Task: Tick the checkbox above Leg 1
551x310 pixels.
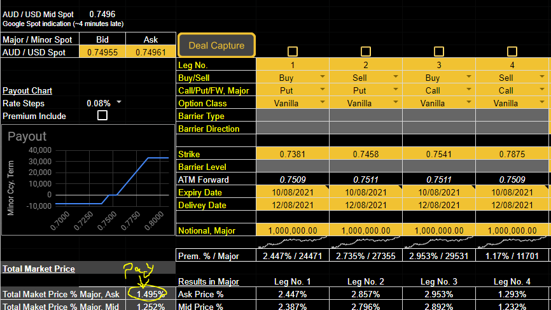Action: pos(293,52)
